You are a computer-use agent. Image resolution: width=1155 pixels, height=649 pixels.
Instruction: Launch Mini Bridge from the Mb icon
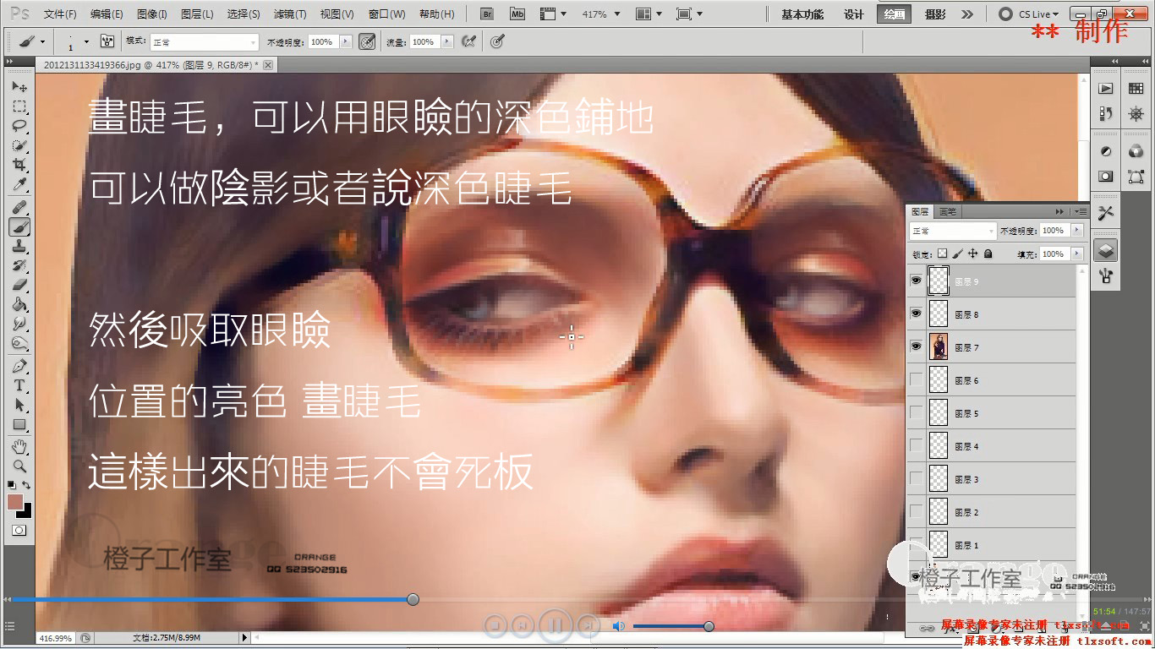517,14
